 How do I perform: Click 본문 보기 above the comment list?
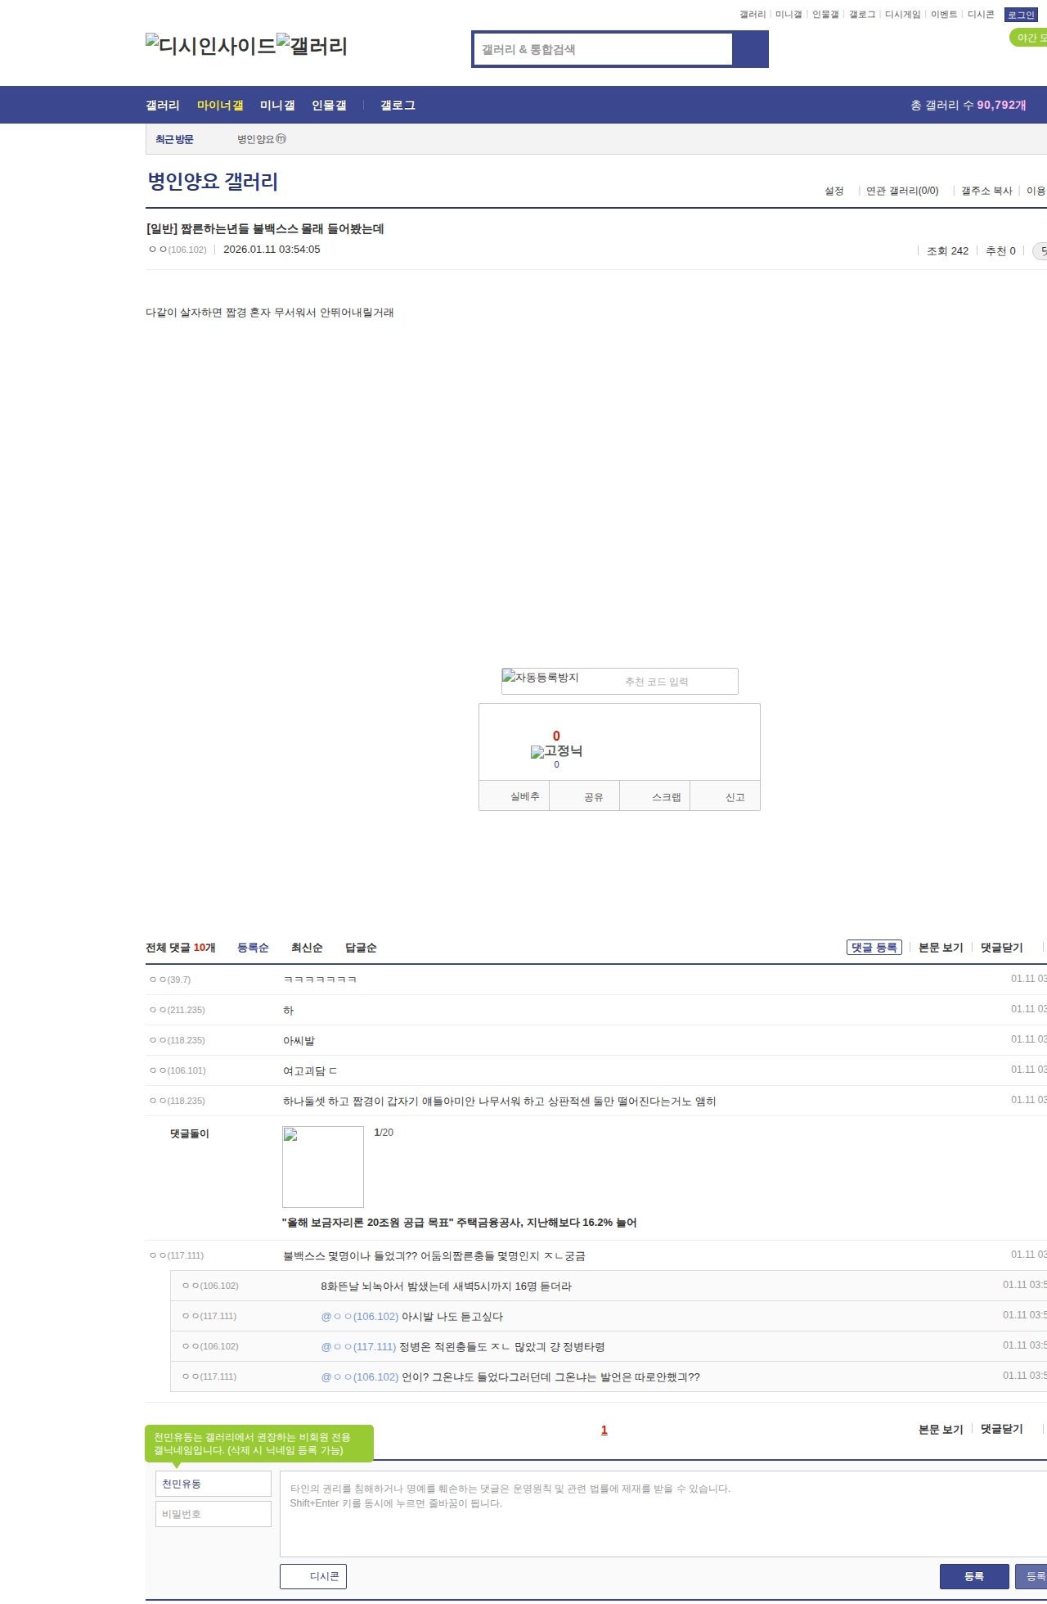point(941,948)
